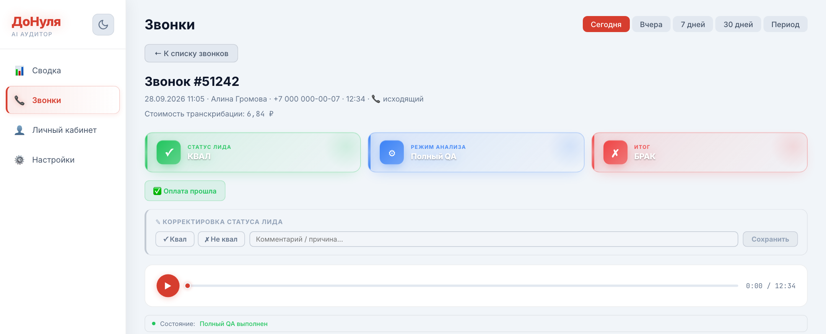
Task: Focus the Комментарий / причина input field
Action: coord(494,239)
